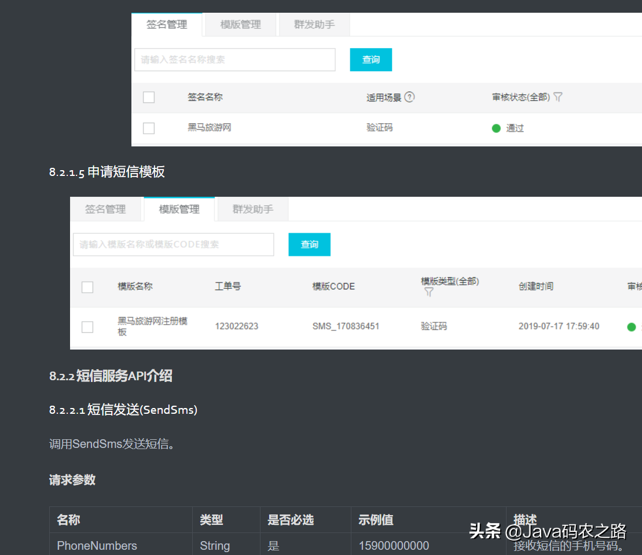The width and height of the screenshot is (642, 555).
Task: Click 签名名称 column header
Action: click(x=205, y=97)
